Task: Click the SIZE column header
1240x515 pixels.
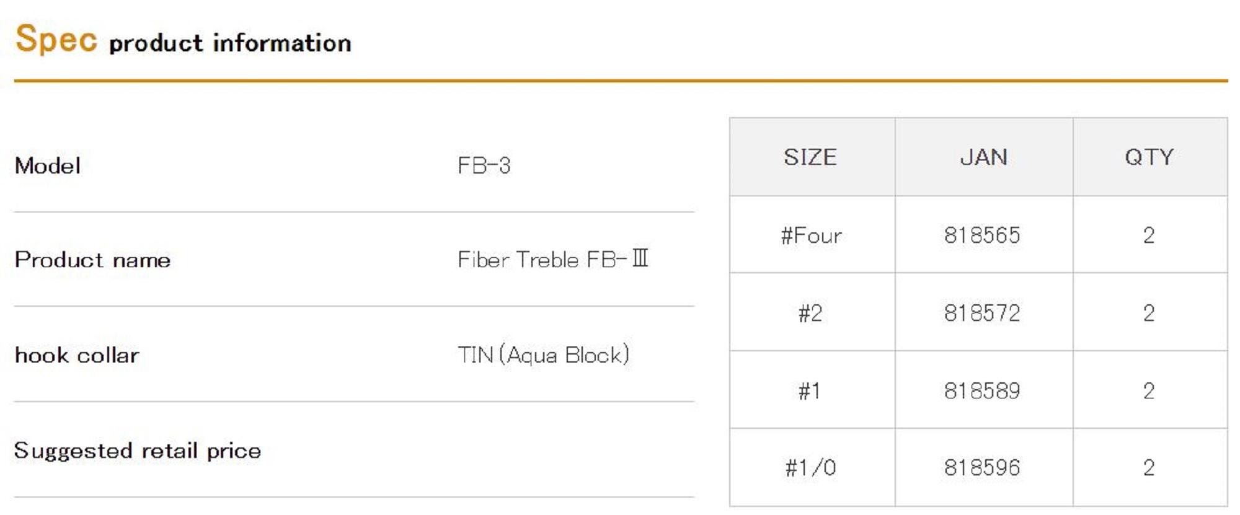Action: [810, 157]
